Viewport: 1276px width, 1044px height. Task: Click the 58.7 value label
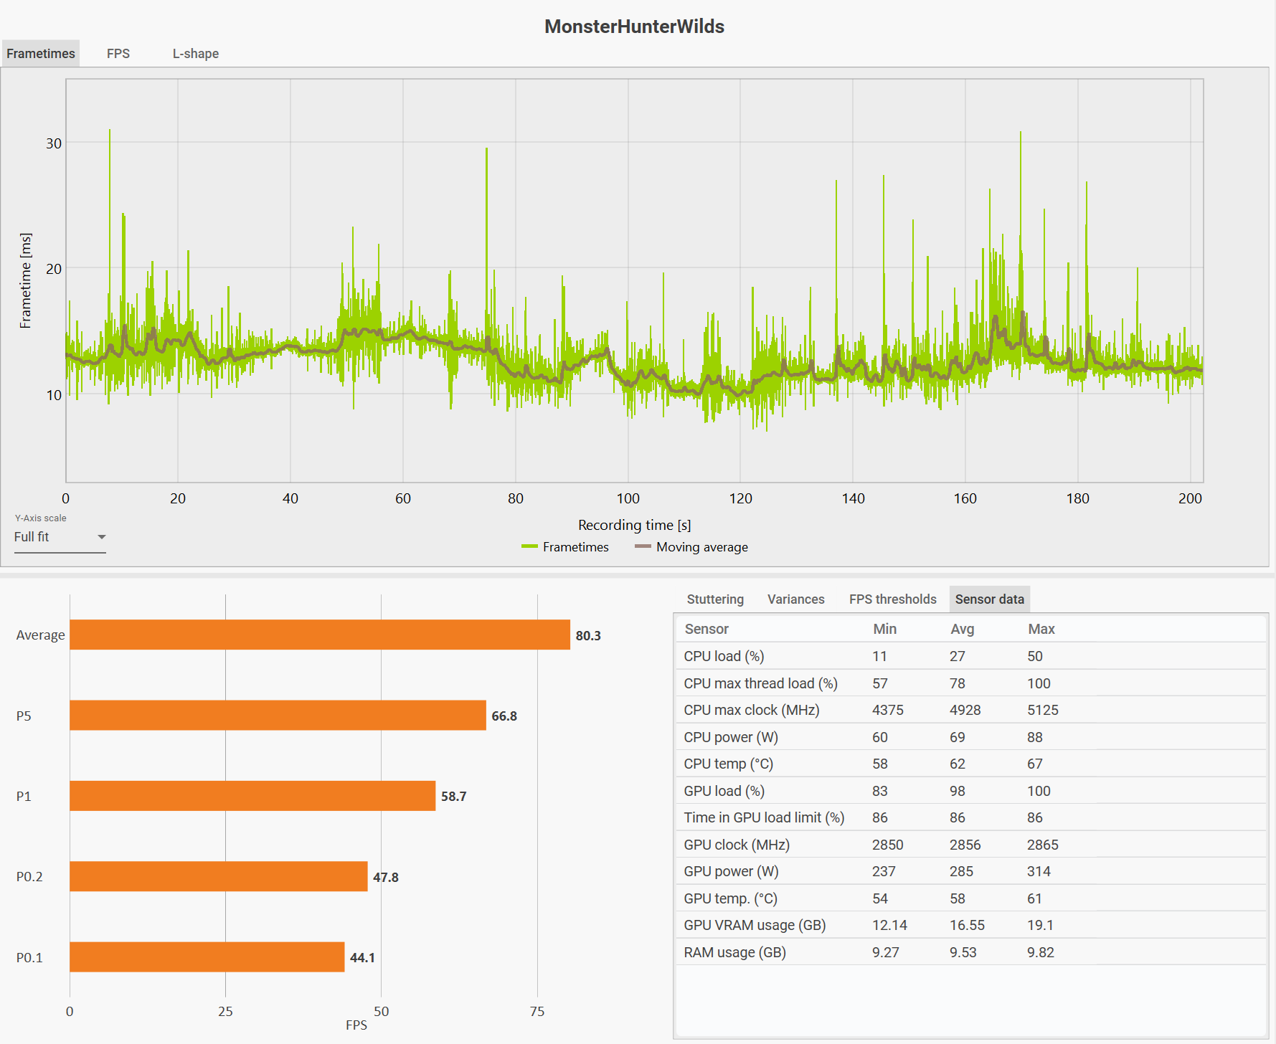[x=453, y=797]
